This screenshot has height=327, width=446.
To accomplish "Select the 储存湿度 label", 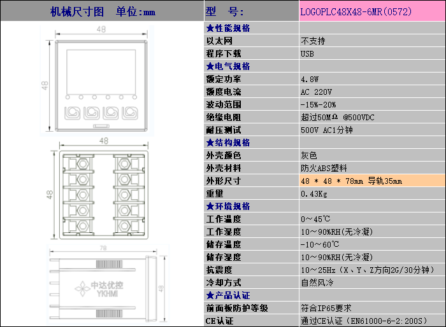I will coord(224,257).
